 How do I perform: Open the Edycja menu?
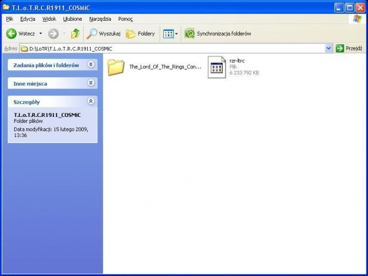(28, 19)
